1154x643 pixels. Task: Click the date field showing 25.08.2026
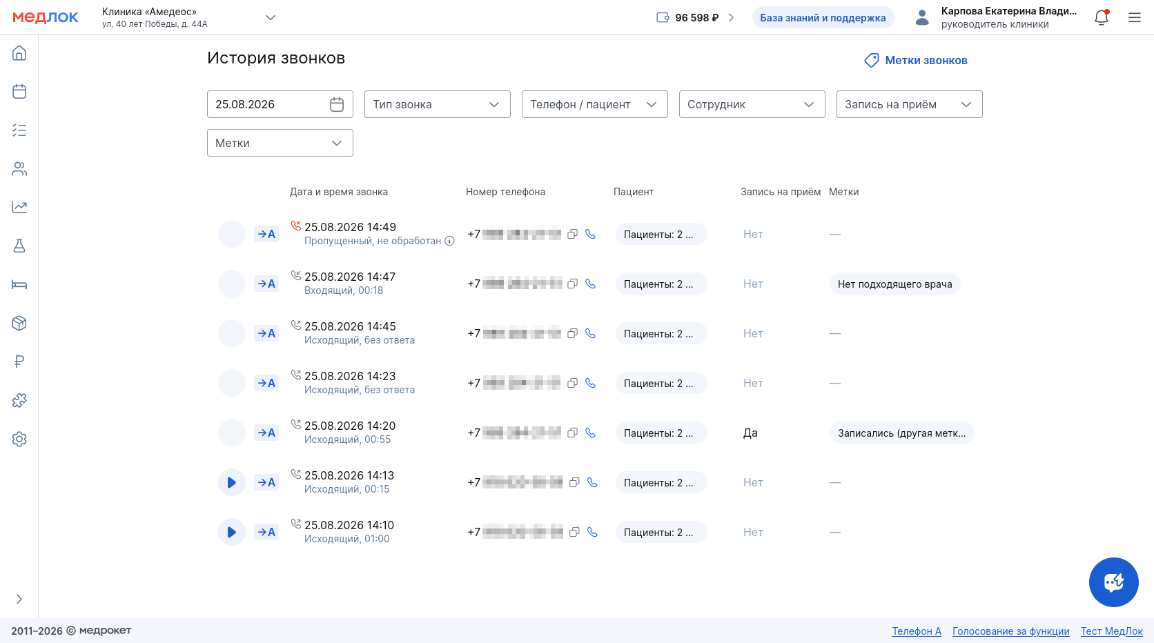coord(280,104)
